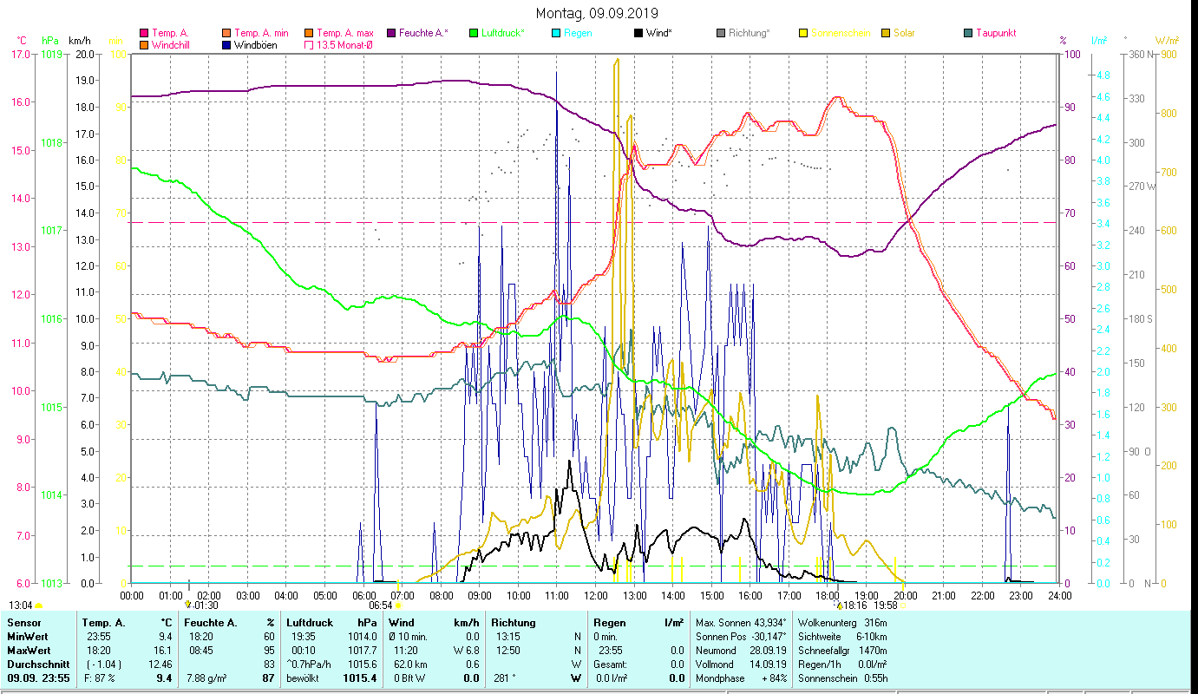Click the 'Sonnenschein 0:55h' entry
The width and height of the screenshot is (1198, 694).
[841, 678]
